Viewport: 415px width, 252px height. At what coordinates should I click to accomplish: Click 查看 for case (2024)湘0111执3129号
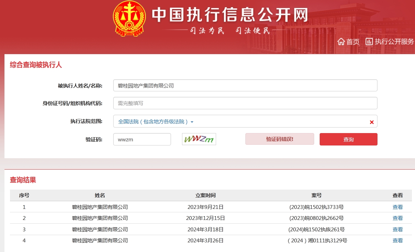(397, 241)
